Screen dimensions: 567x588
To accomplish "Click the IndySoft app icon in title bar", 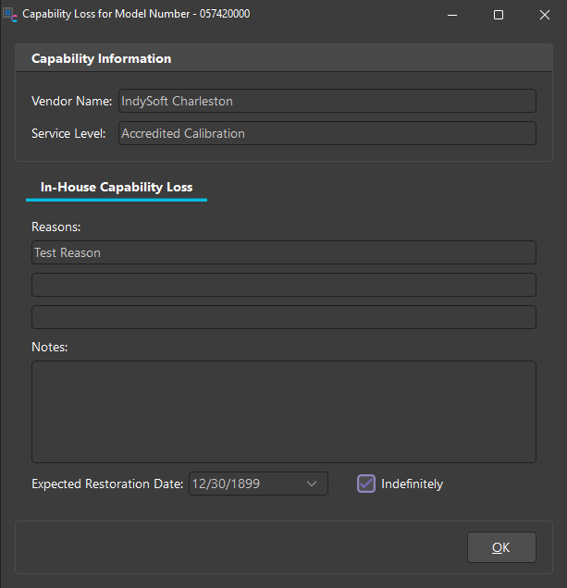I will click(x=11, y=15).
